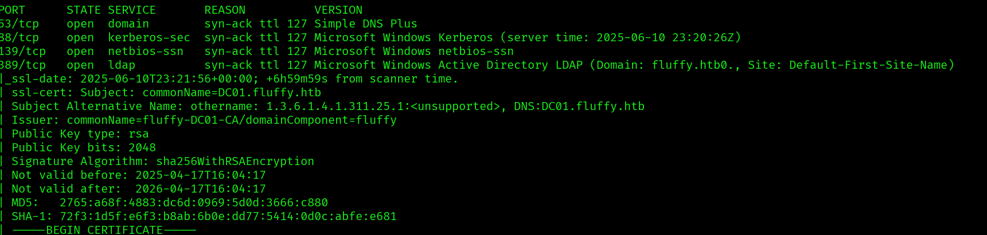987x235 pixels.
Task: Click commonName=DC01.fluffy.htb in ssl-cert subject
Action: point(232,92)
